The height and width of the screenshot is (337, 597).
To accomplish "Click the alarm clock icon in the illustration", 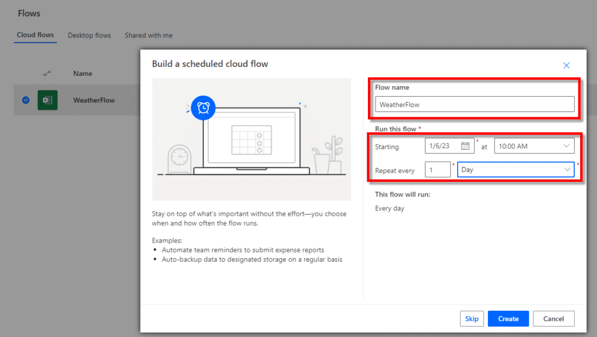I will 203,108.
